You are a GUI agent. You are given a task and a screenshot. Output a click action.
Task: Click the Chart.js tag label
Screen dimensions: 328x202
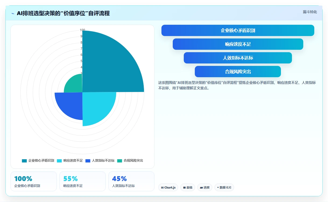click(170, 187)
